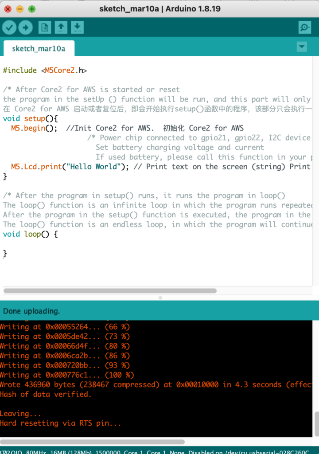319x454 pixels.
Task: Save the sketch with the Save icon
Action: (77, 27)
